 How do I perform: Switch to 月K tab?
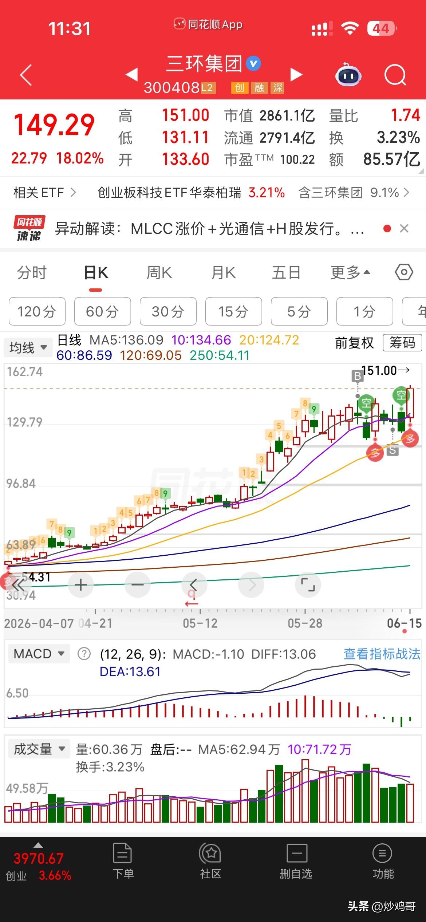[x=223, y=272]
